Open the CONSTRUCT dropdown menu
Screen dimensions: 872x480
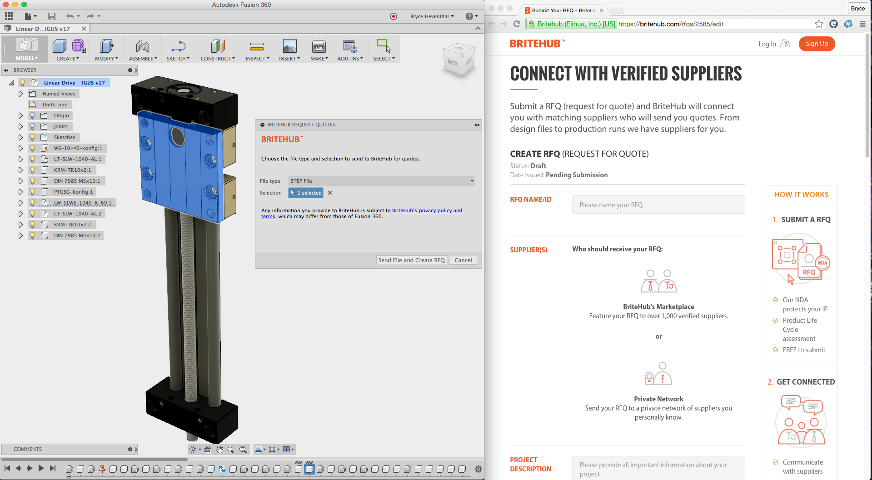tap(218, 59)
